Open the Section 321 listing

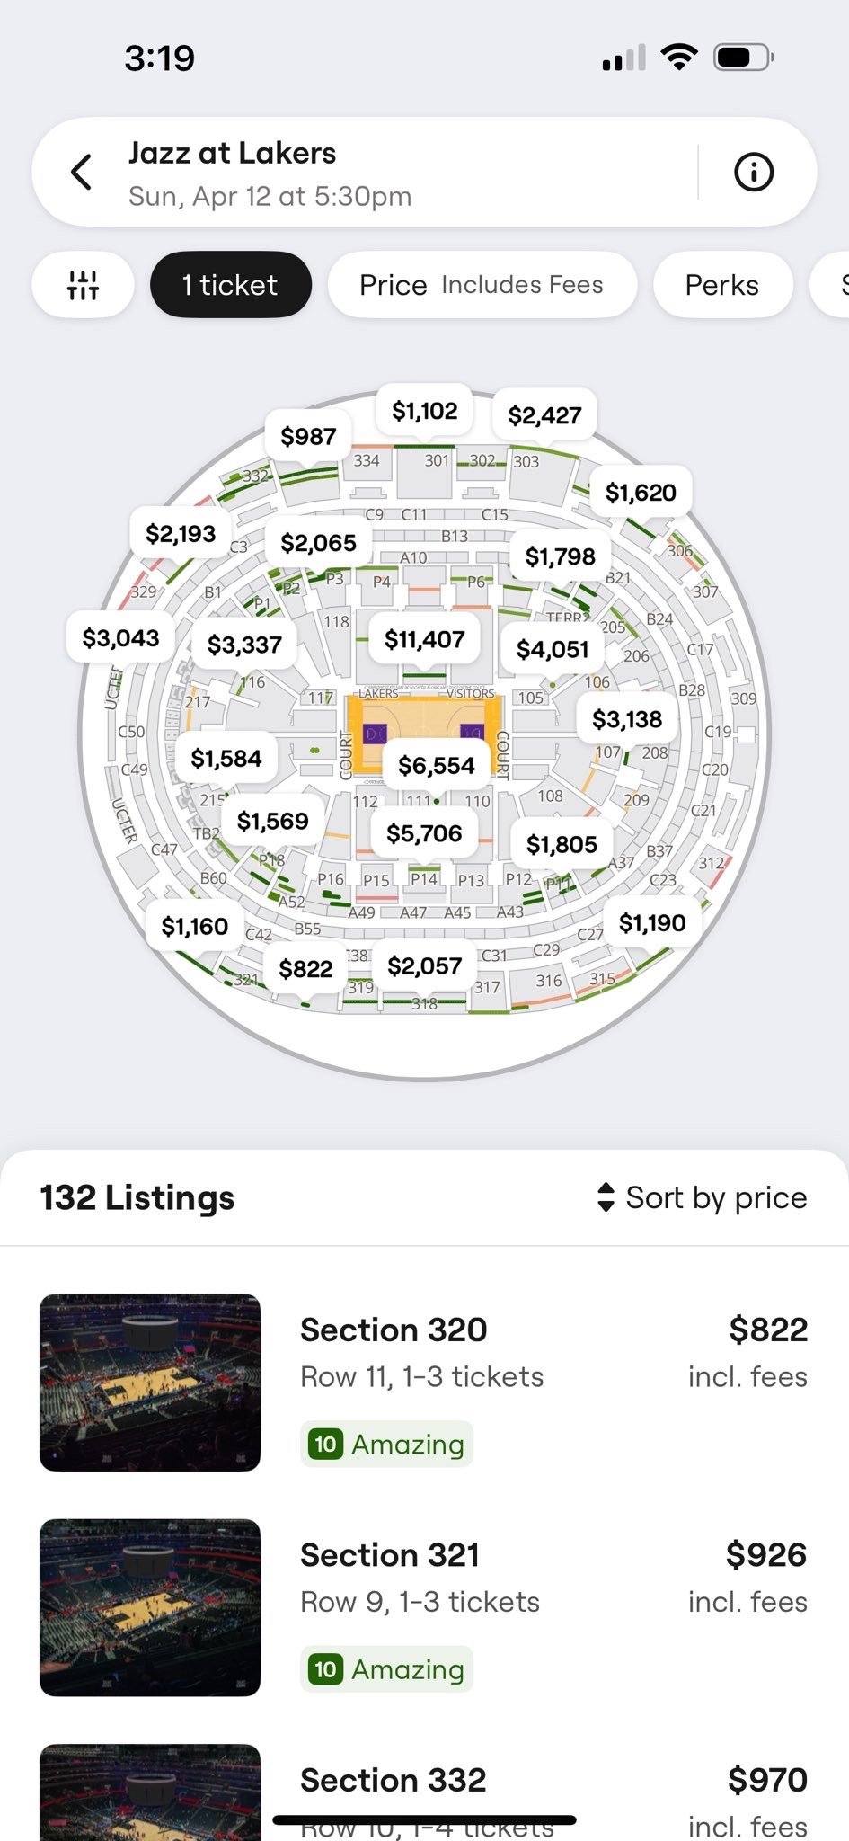424,1607
